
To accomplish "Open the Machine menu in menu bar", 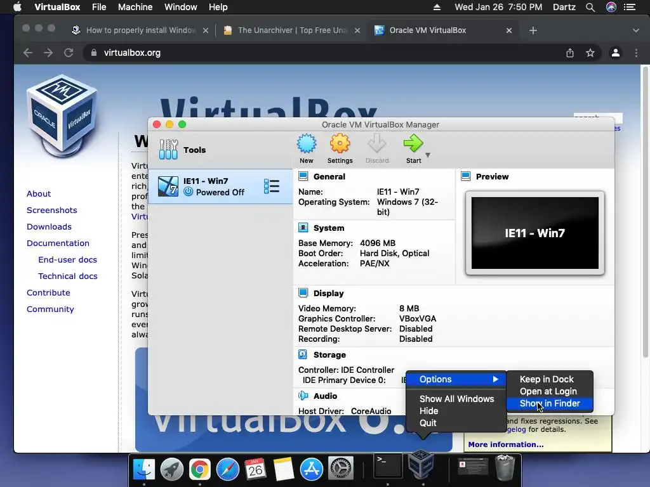I will point(135,7).
